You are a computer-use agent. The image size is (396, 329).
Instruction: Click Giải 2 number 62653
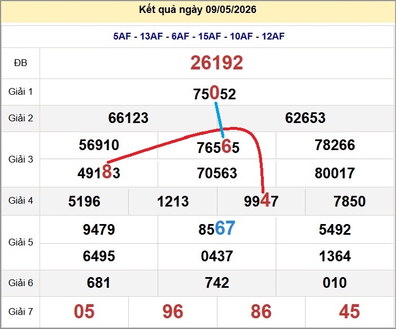pos(306,118)
